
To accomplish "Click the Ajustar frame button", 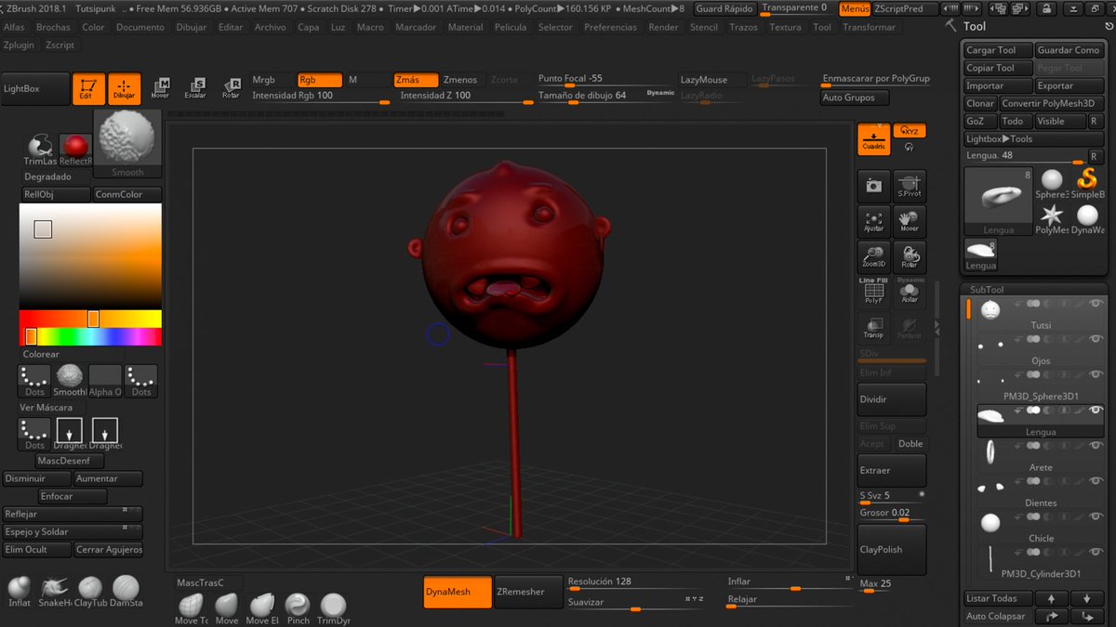I will point(873,221).
